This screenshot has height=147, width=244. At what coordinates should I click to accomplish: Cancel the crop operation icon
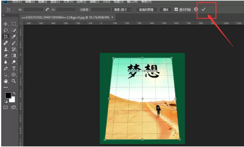pos(196,10)
